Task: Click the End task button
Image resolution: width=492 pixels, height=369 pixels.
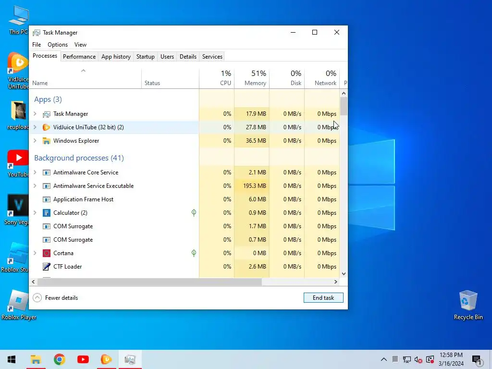Action: pyautogui.click(x=323, y=298)
